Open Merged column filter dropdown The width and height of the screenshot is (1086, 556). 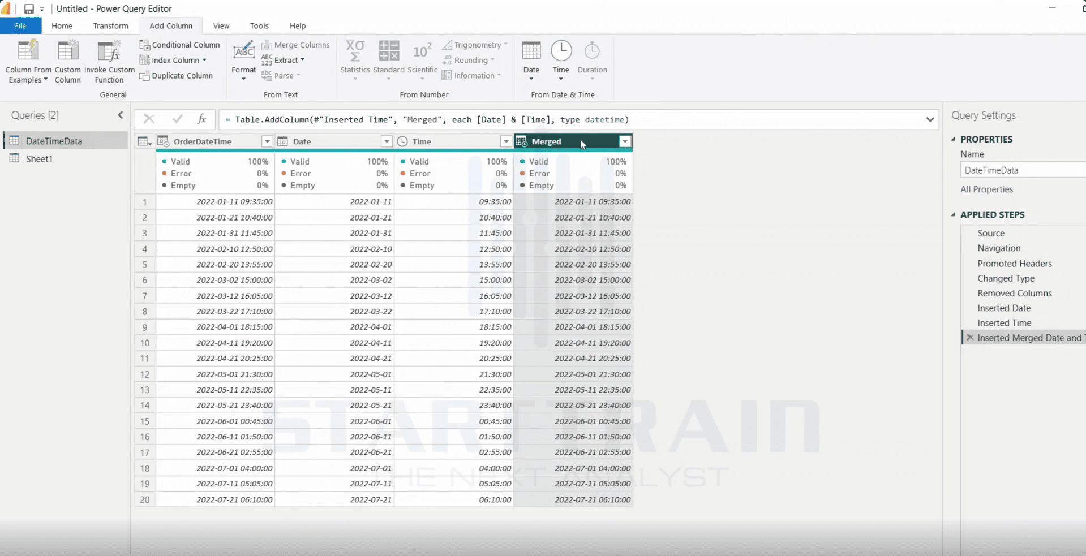pyautogui.click(x=625, y=141)
